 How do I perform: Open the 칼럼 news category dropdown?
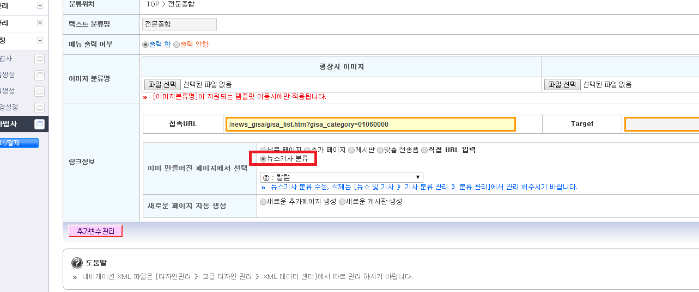pos(342,177)
